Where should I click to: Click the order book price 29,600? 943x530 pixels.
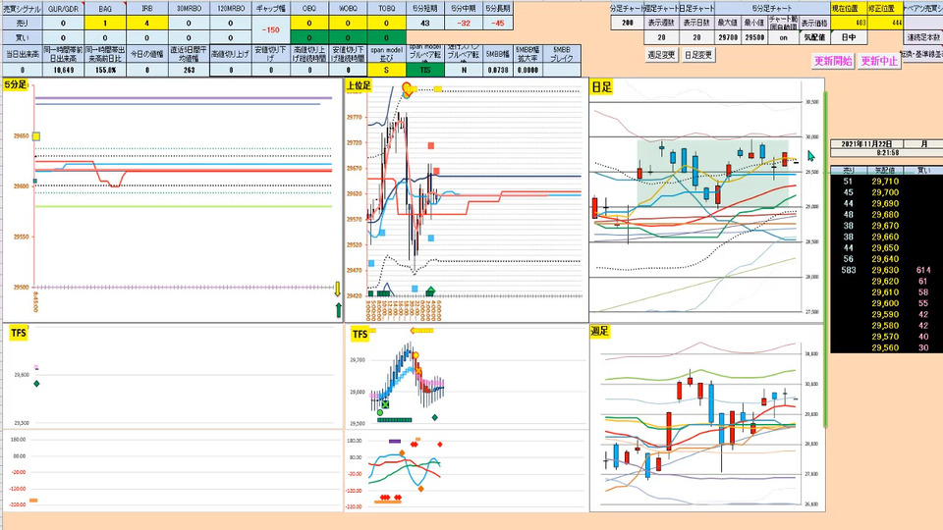885,303
